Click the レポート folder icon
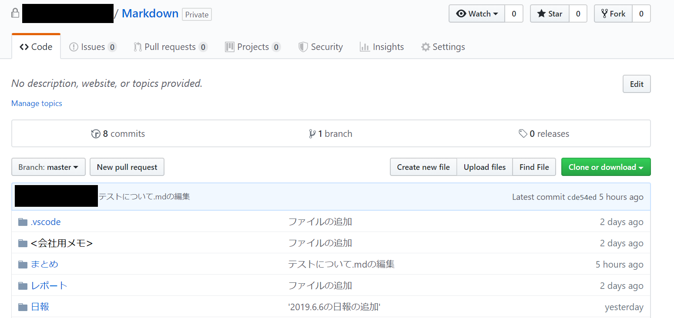Viewport: 674px width, 318px height. (23, 286)
